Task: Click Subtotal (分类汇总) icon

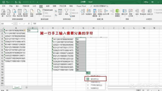Action: (150, 12)
